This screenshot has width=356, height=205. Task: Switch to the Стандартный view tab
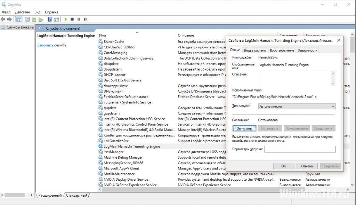tap(76, 196)
